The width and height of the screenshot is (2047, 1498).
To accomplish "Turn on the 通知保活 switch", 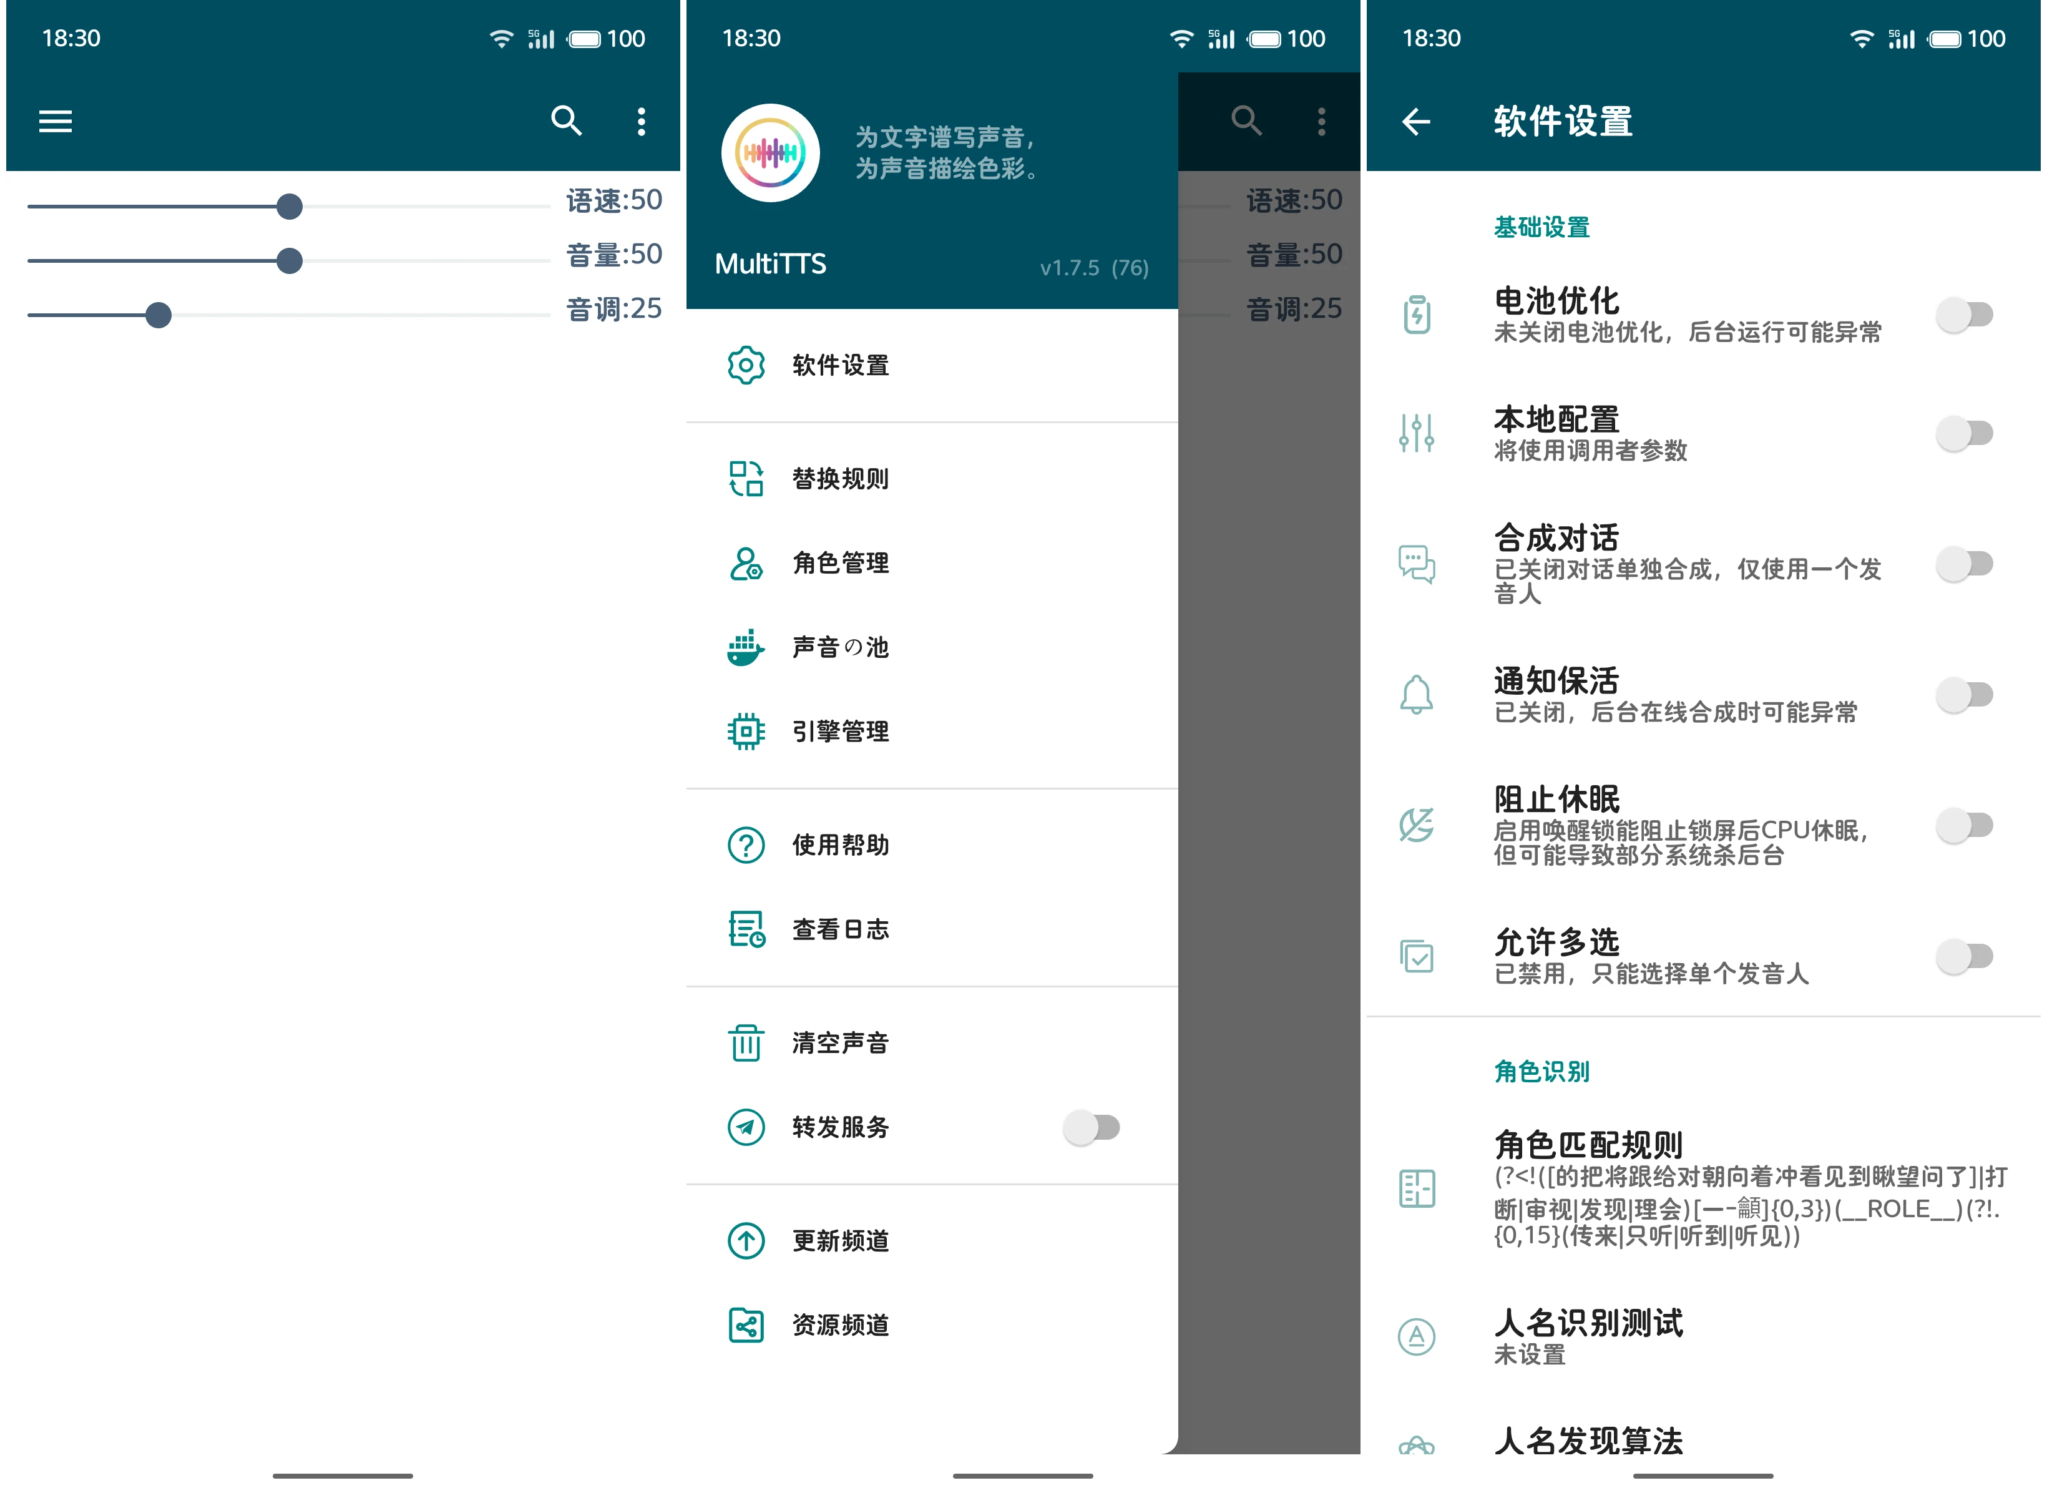I will pos(1965,695).
